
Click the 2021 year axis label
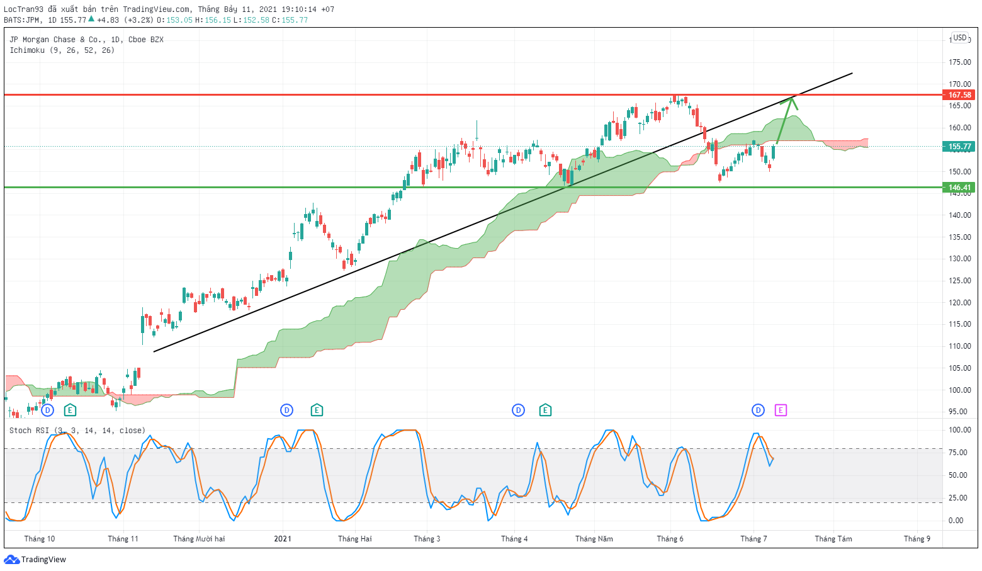coord(283,539)
